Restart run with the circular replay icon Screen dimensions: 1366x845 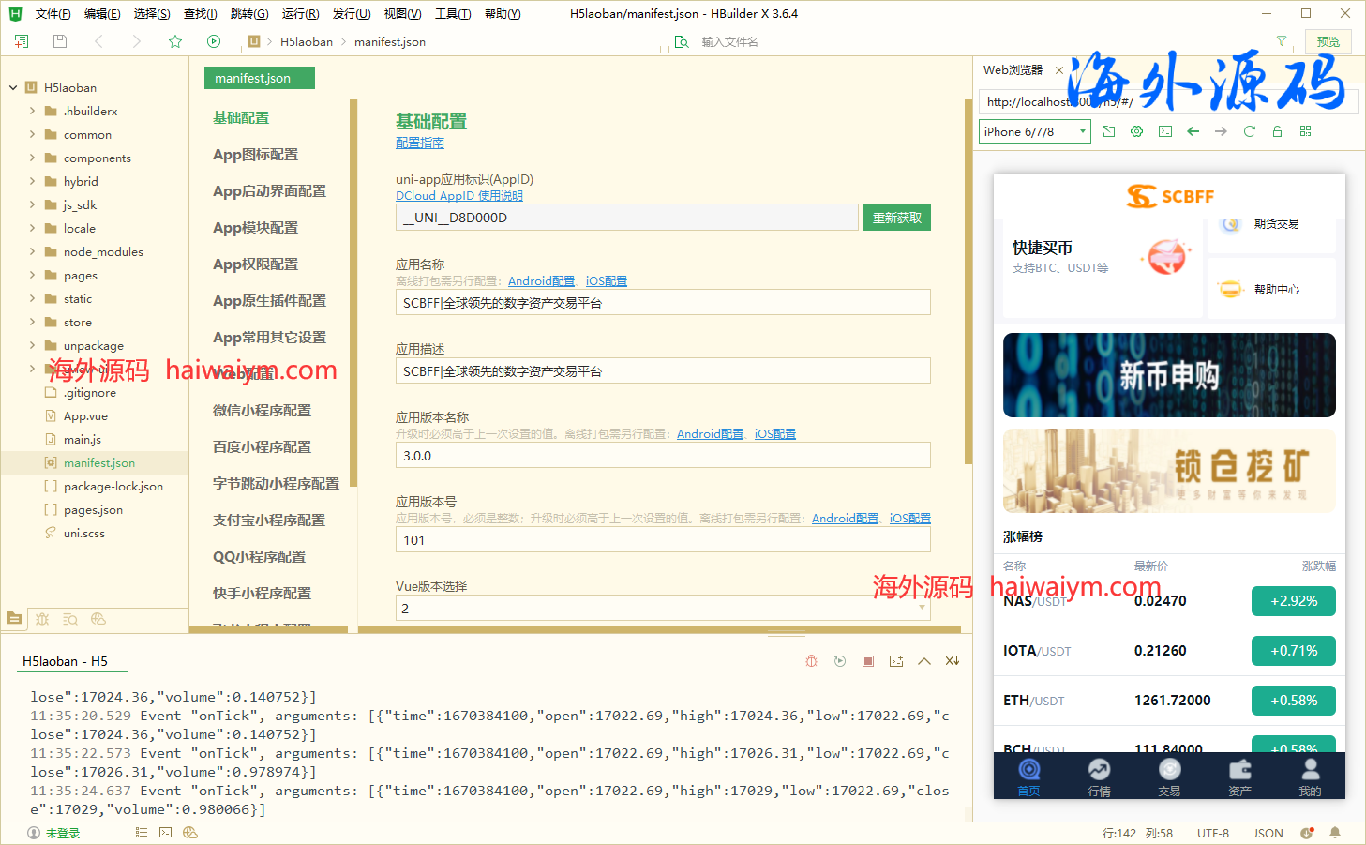point(839,660)
